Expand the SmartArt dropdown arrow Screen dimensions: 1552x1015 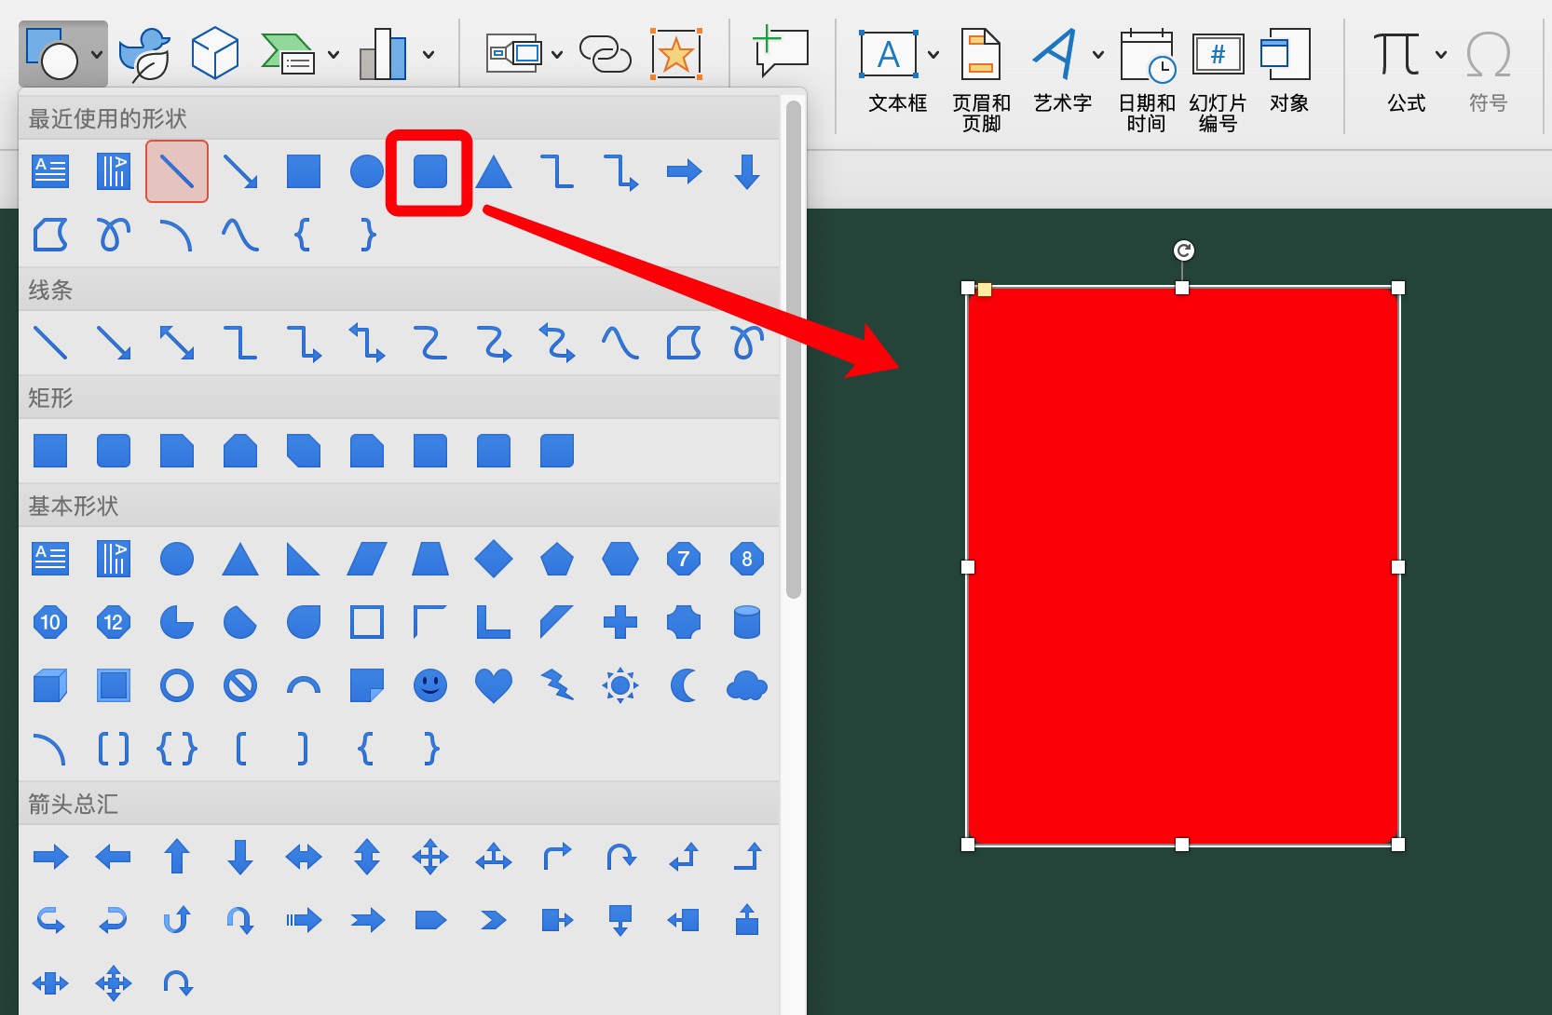pyautogui.click(x=334, y=55)
